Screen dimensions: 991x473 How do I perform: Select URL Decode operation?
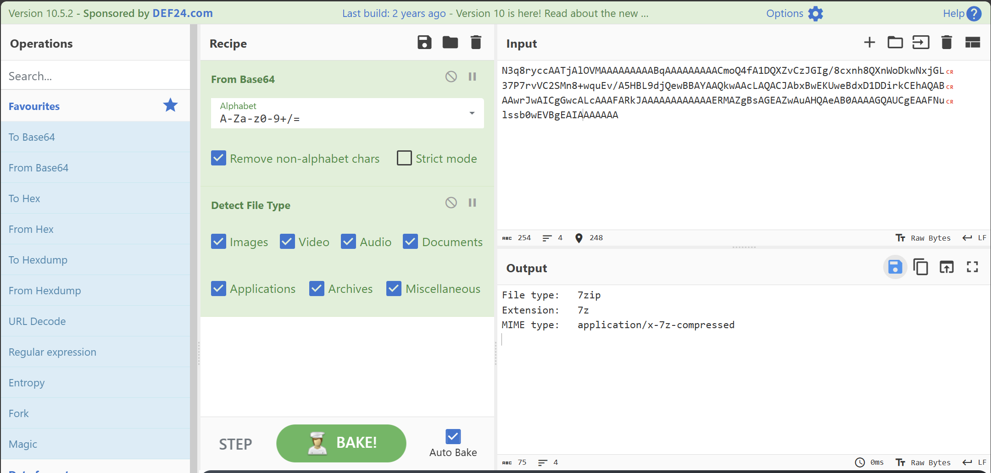point(95,321)
